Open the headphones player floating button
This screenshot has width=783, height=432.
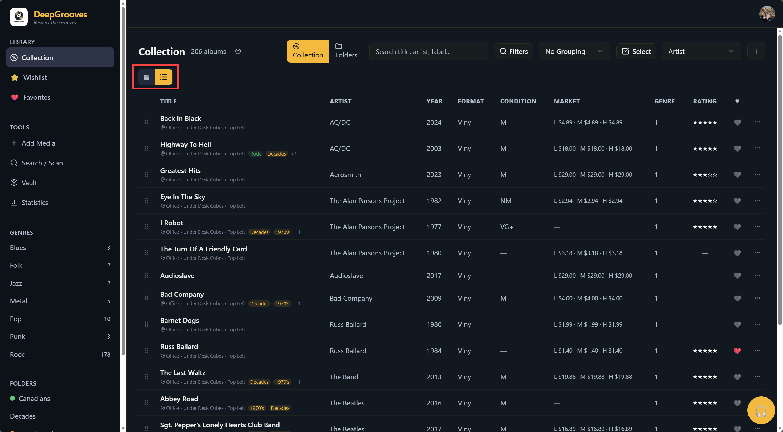(761, 410)
